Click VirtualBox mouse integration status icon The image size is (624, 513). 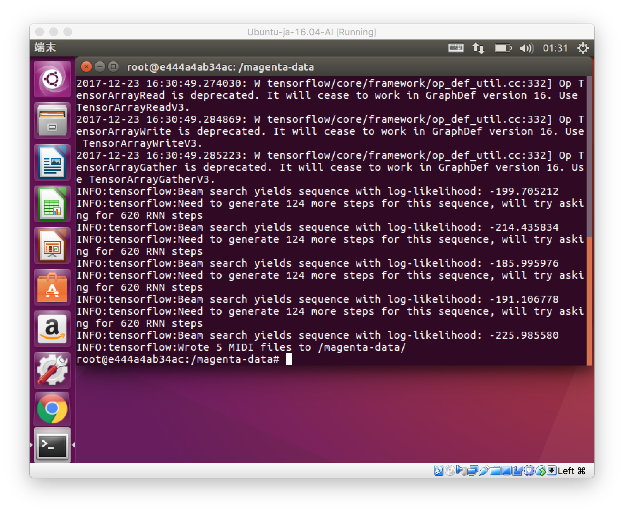tap(540, 470)
